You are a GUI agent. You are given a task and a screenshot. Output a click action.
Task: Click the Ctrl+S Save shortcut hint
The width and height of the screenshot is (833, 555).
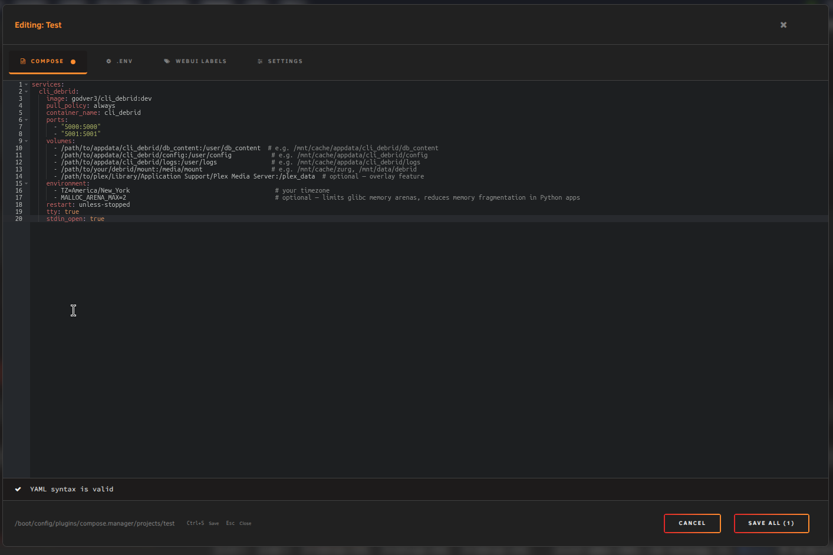point(203,523)
